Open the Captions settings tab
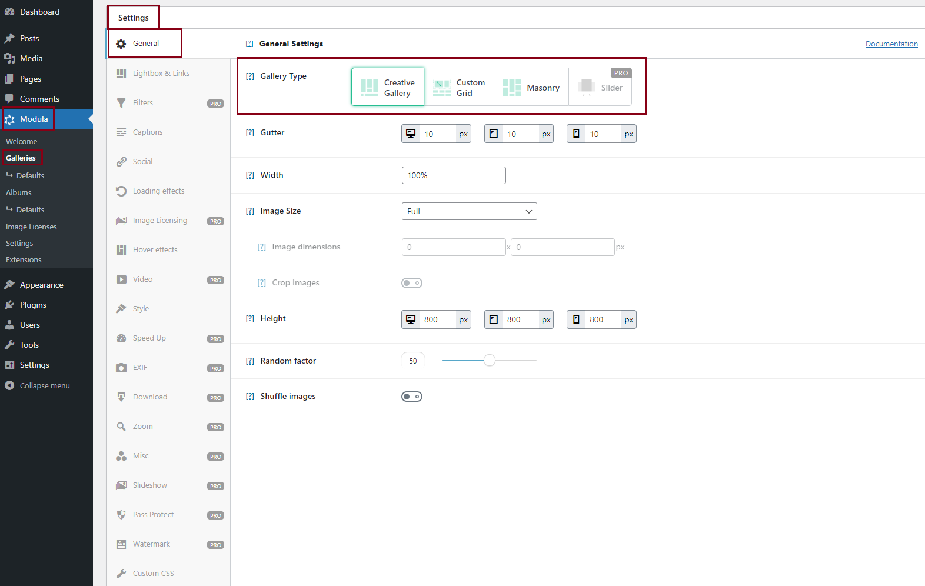925x586 pixels. pos(148,132)
